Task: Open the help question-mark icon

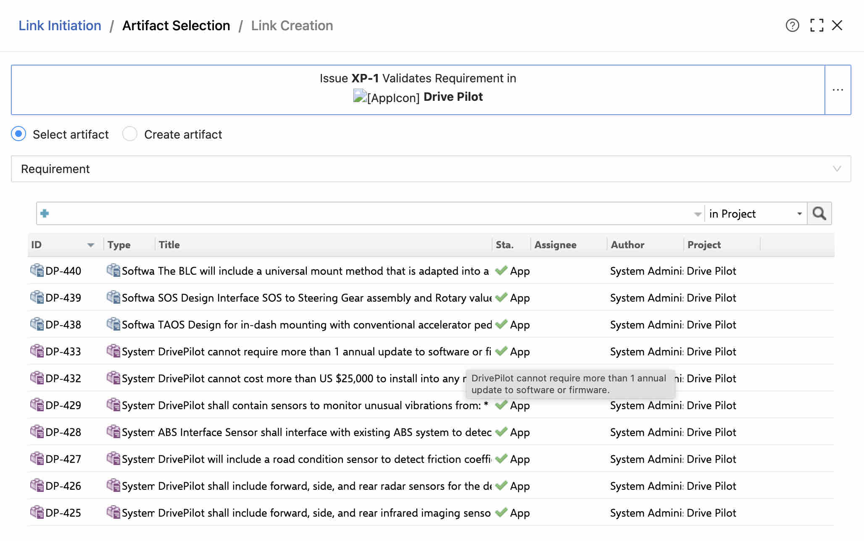Action: (x=792, y=26)
